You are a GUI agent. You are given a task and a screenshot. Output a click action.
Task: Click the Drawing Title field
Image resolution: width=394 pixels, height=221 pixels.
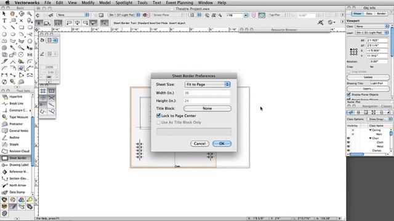tap(379, 83)
